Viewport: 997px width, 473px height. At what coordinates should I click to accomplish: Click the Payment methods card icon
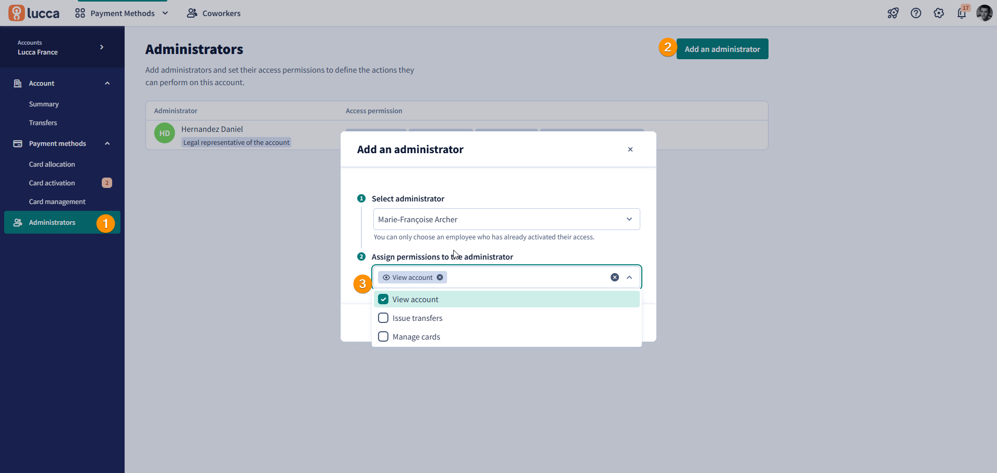point(18,143)
